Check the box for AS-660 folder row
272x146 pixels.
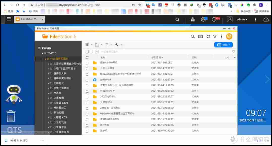pos(87,63)
